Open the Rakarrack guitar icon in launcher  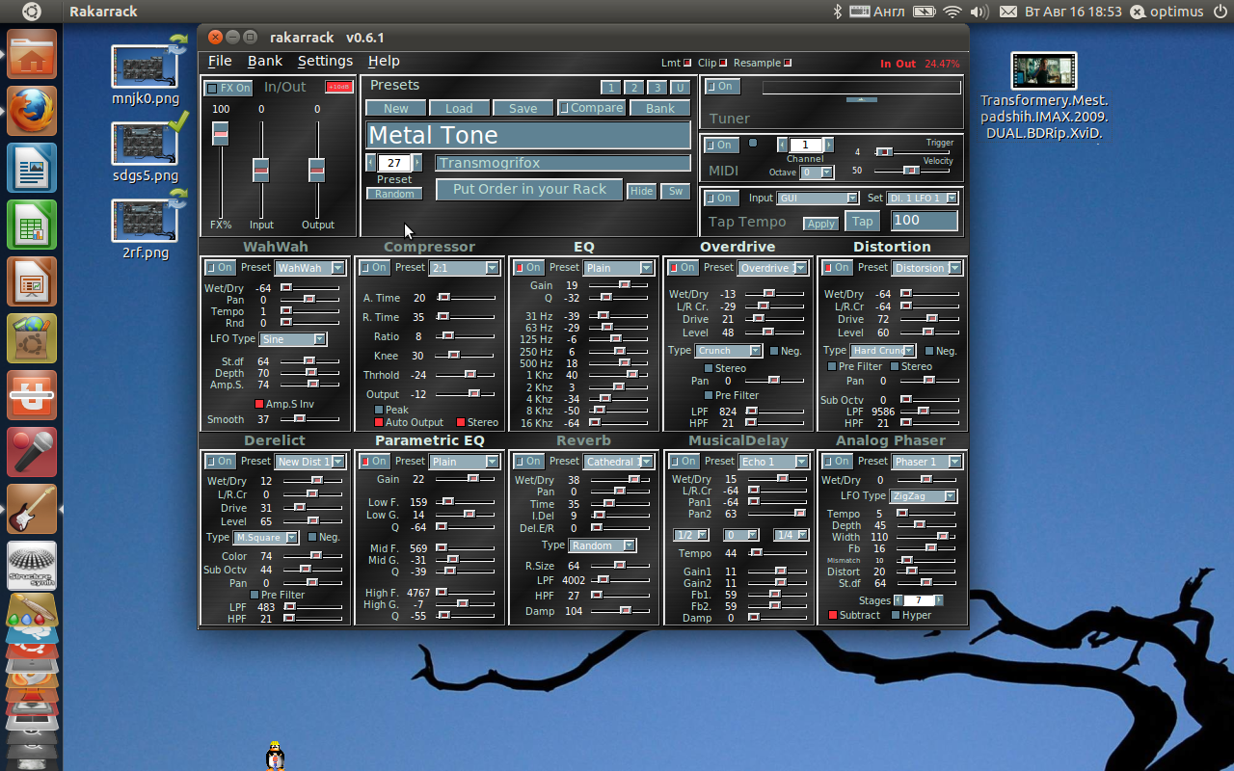(x=32, y=509)
